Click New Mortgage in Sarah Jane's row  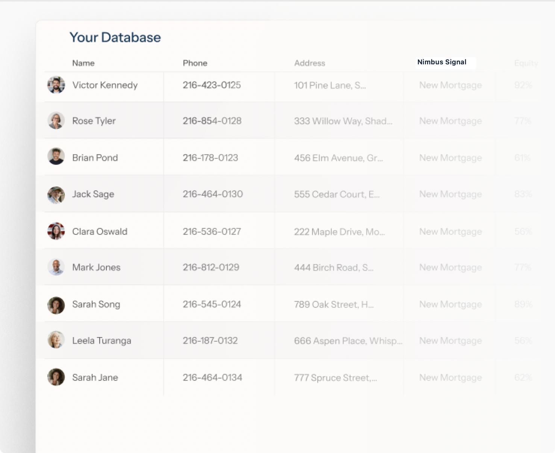point(450,378)
